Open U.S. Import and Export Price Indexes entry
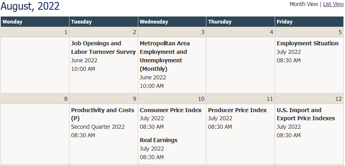Viewport: 345px width, 166px height. point(306,114)
